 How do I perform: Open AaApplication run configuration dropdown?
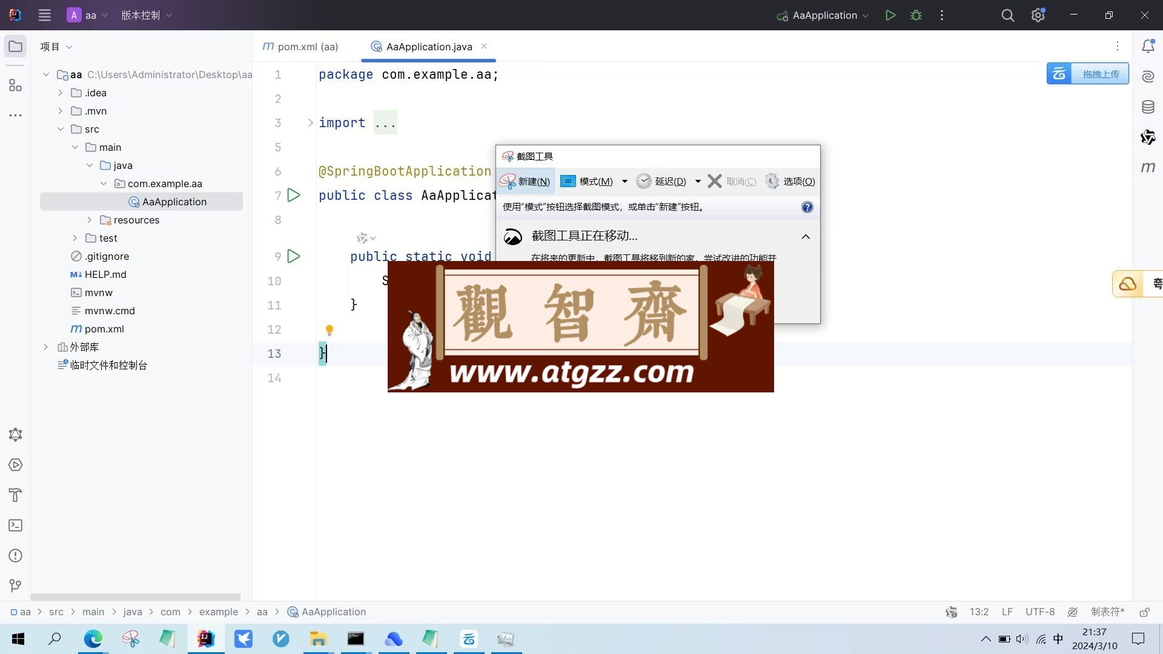[823, 15]
